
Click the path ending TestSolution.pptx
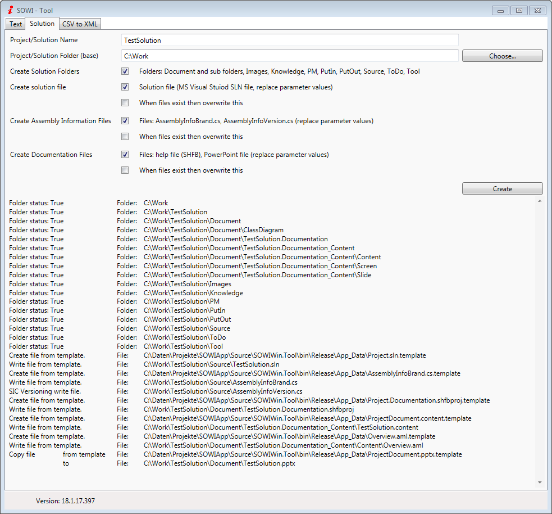pos(220,463)
